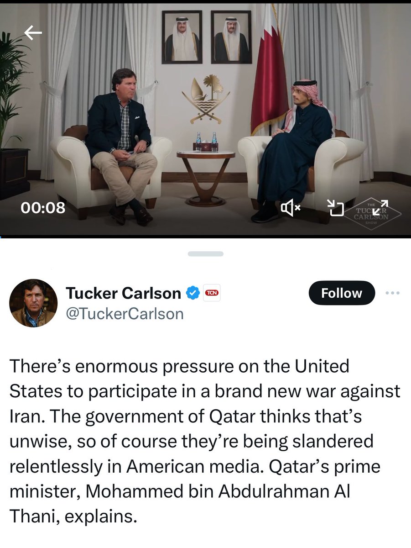Viewport: 411px width, 548px height.
Task: Open Tucker Carlson's profile picture
Action: (33, 303)
